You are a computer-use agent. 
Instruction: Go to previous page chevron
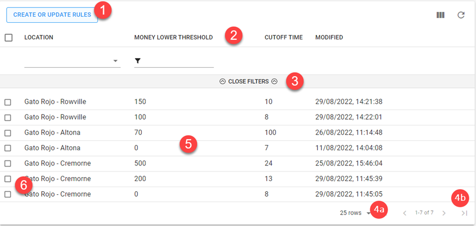coord(404,213)
